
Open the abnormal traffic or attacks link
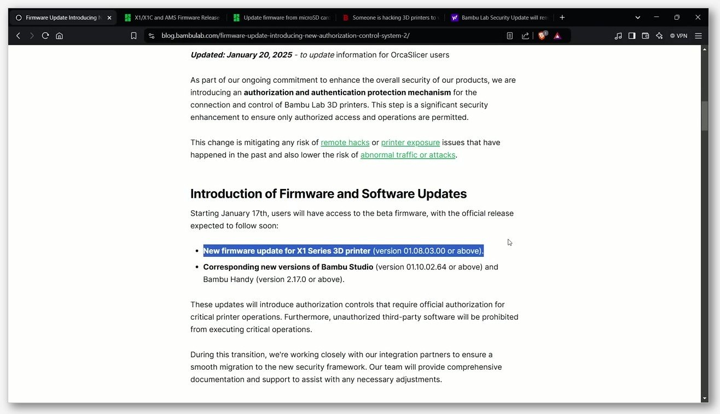pyautogui.click(x=408, y=155)
